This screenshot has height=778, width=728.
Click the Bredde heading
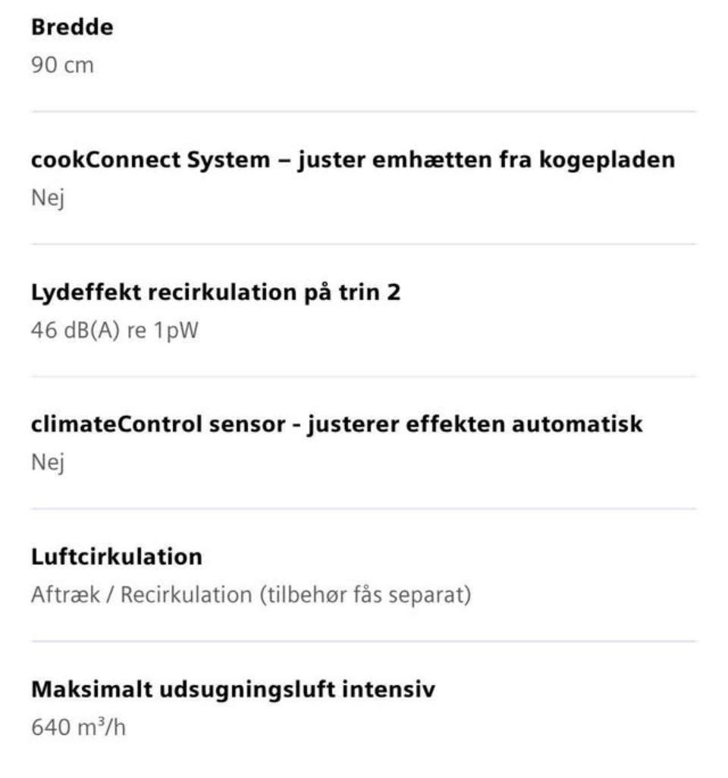72,28
